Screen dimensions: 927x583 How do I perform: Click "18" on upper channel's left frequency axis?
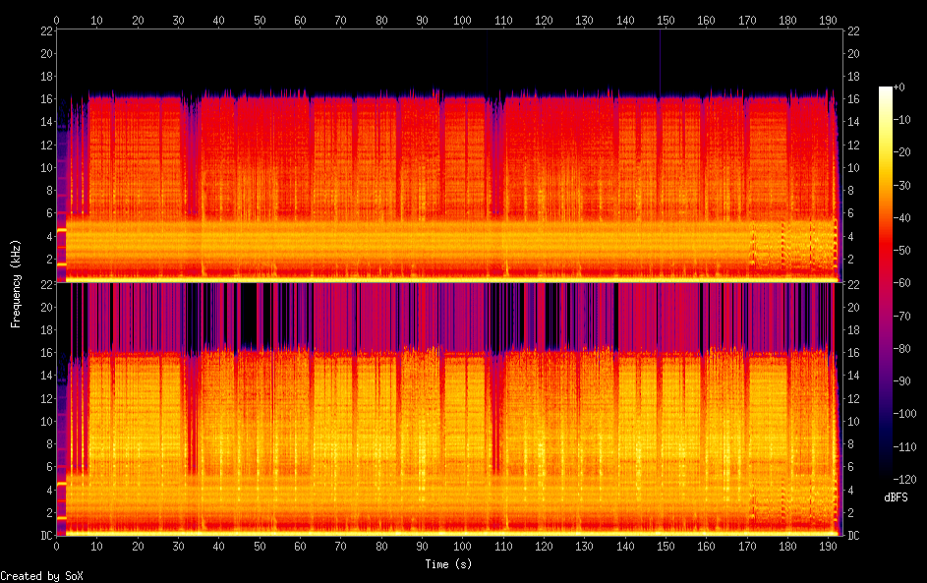tap(47, 76)
